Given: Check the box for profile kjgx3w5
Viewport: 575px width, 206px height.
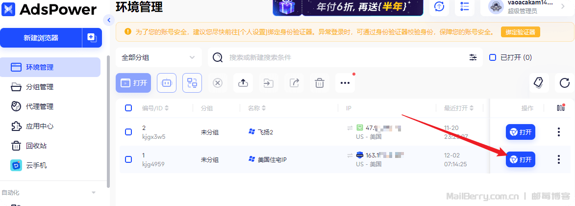Looking at the screenshot, I should [x=128, y=132].
